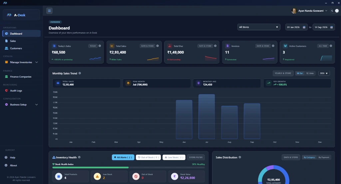Click the Stock Value rupee icon tile

click(x=174, y=176)
